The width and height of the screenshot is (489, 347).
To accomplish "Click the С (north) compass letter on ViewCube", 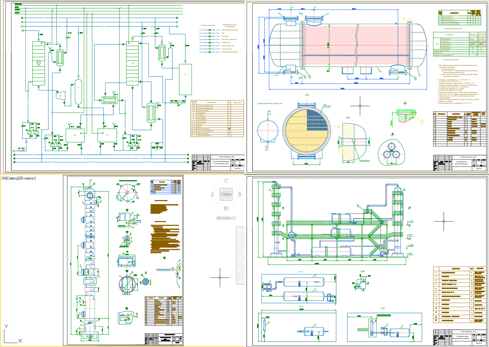I will click(226, 181).
